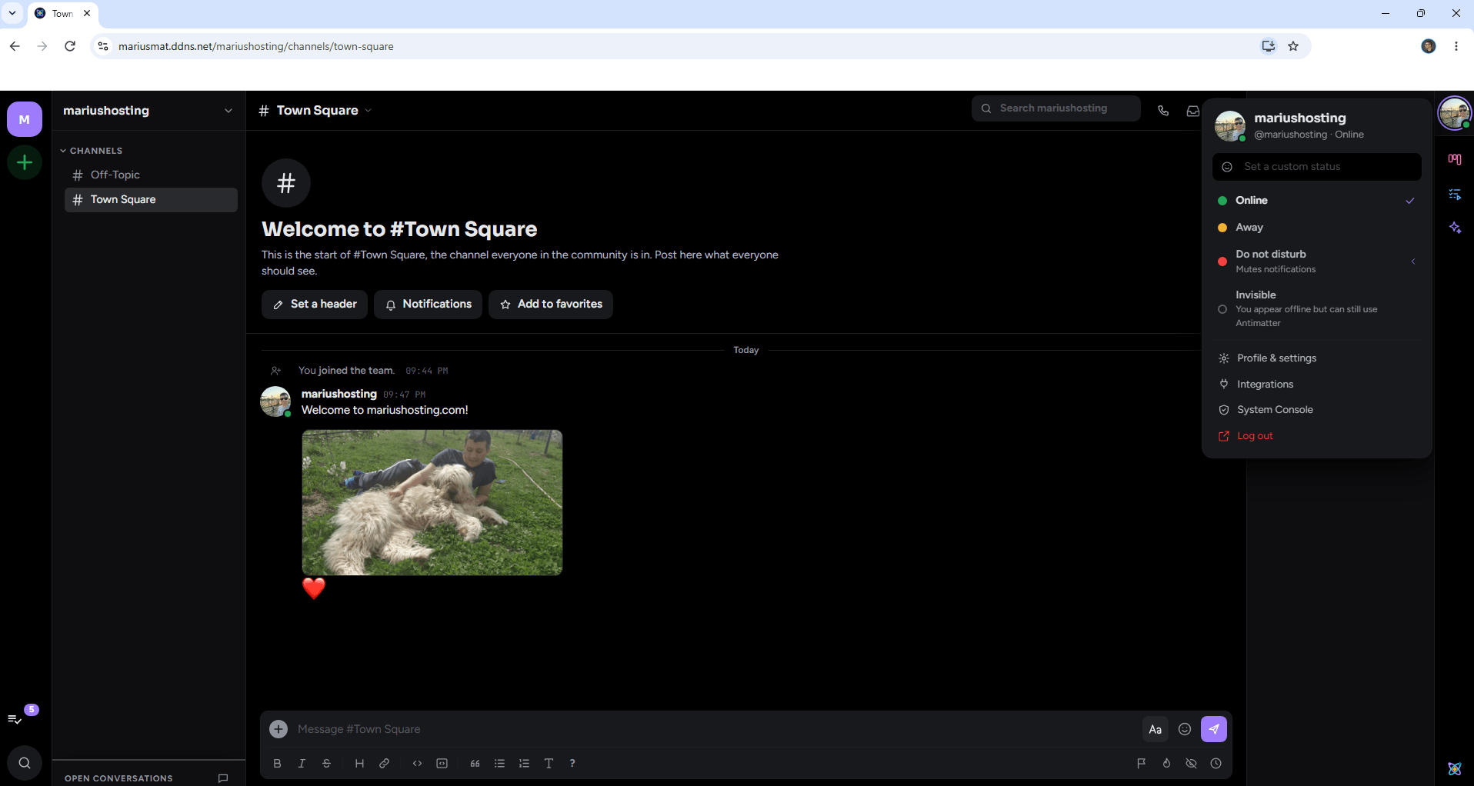Open Integrations from the user menu

click(1317, 385)
